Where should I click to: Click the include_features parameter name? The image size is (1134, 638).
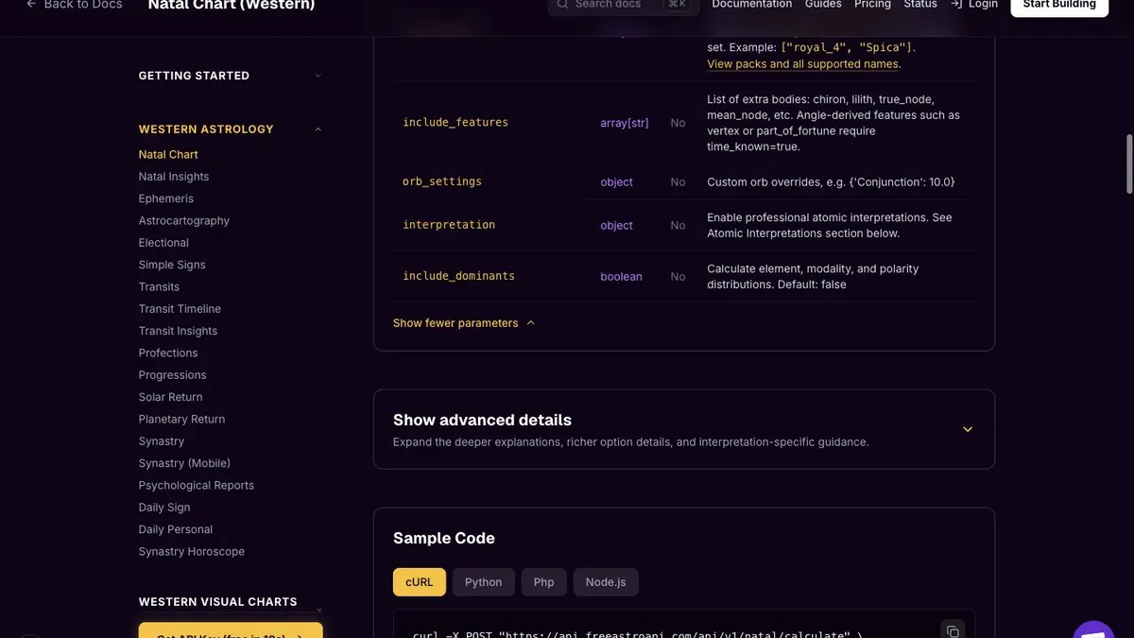click(455, 123)
